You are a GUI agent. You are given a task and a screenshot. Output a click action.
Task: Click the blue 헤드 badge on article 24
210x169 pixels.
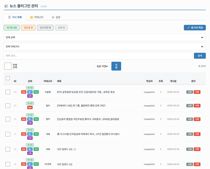pos(30,92)
